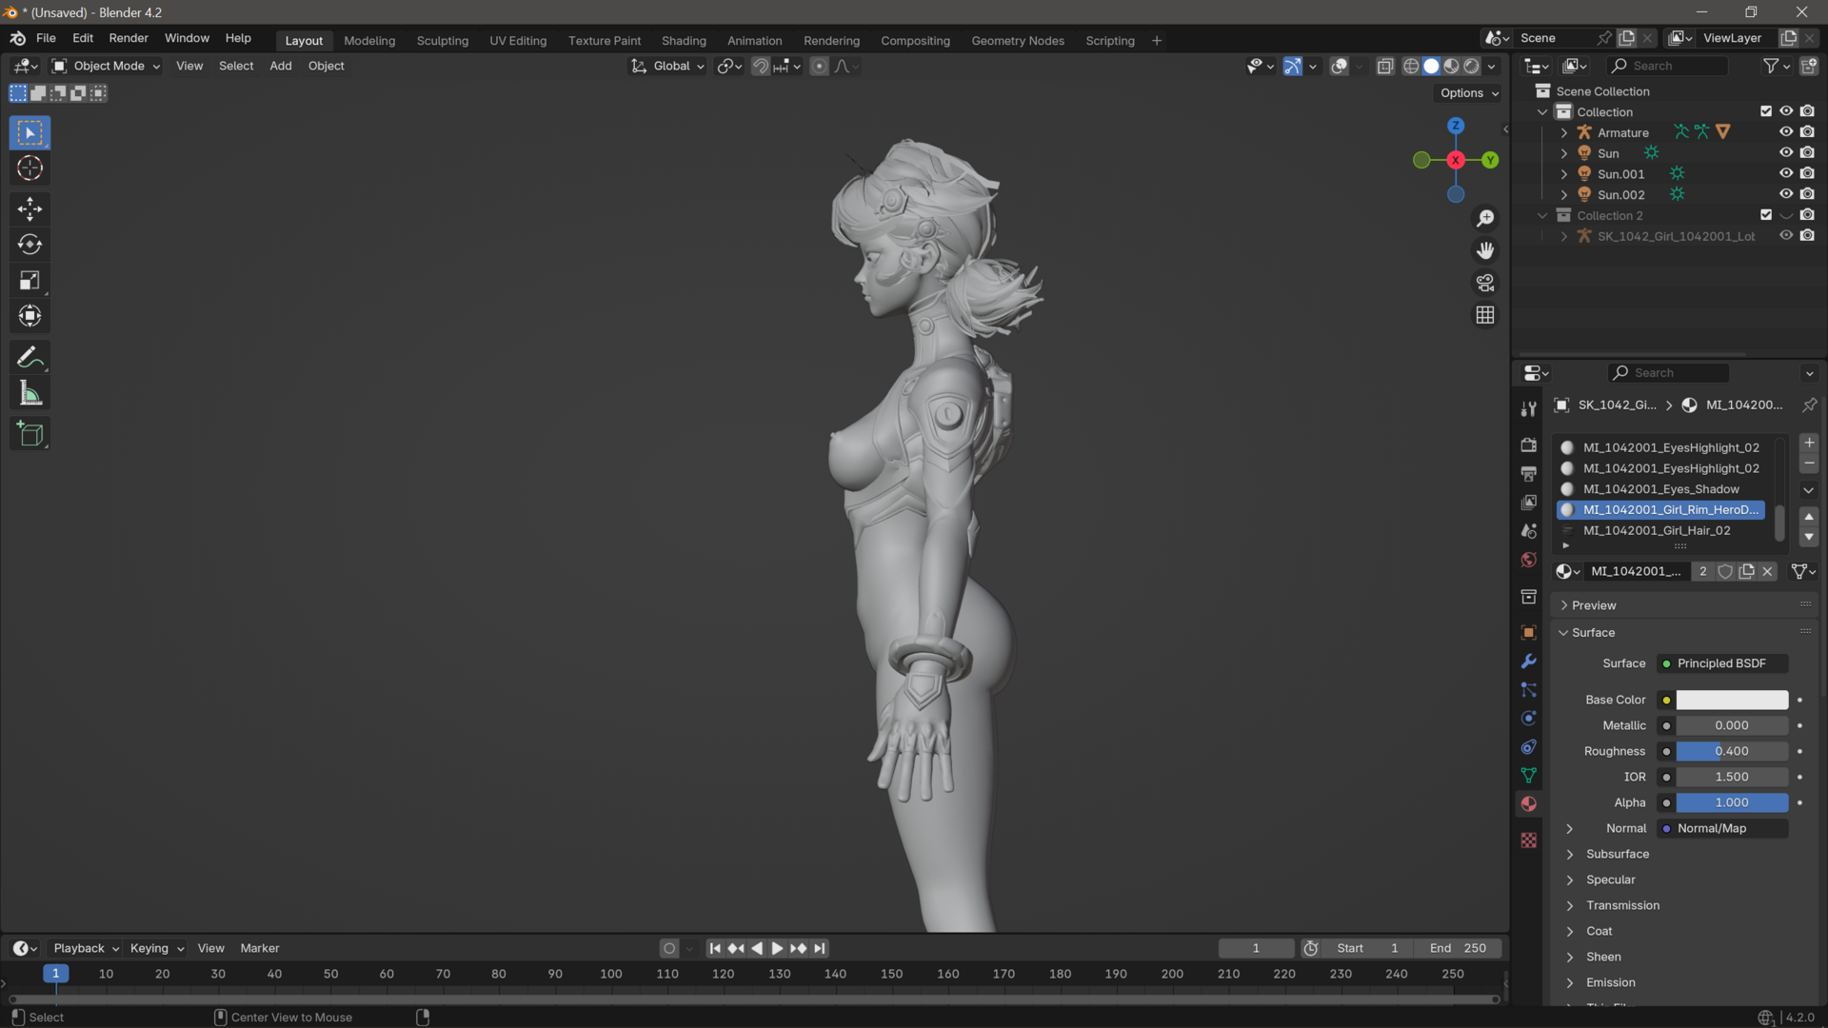
Task: Toggle proportional editing
Action: pyautogui.click(x=819, y=66)
